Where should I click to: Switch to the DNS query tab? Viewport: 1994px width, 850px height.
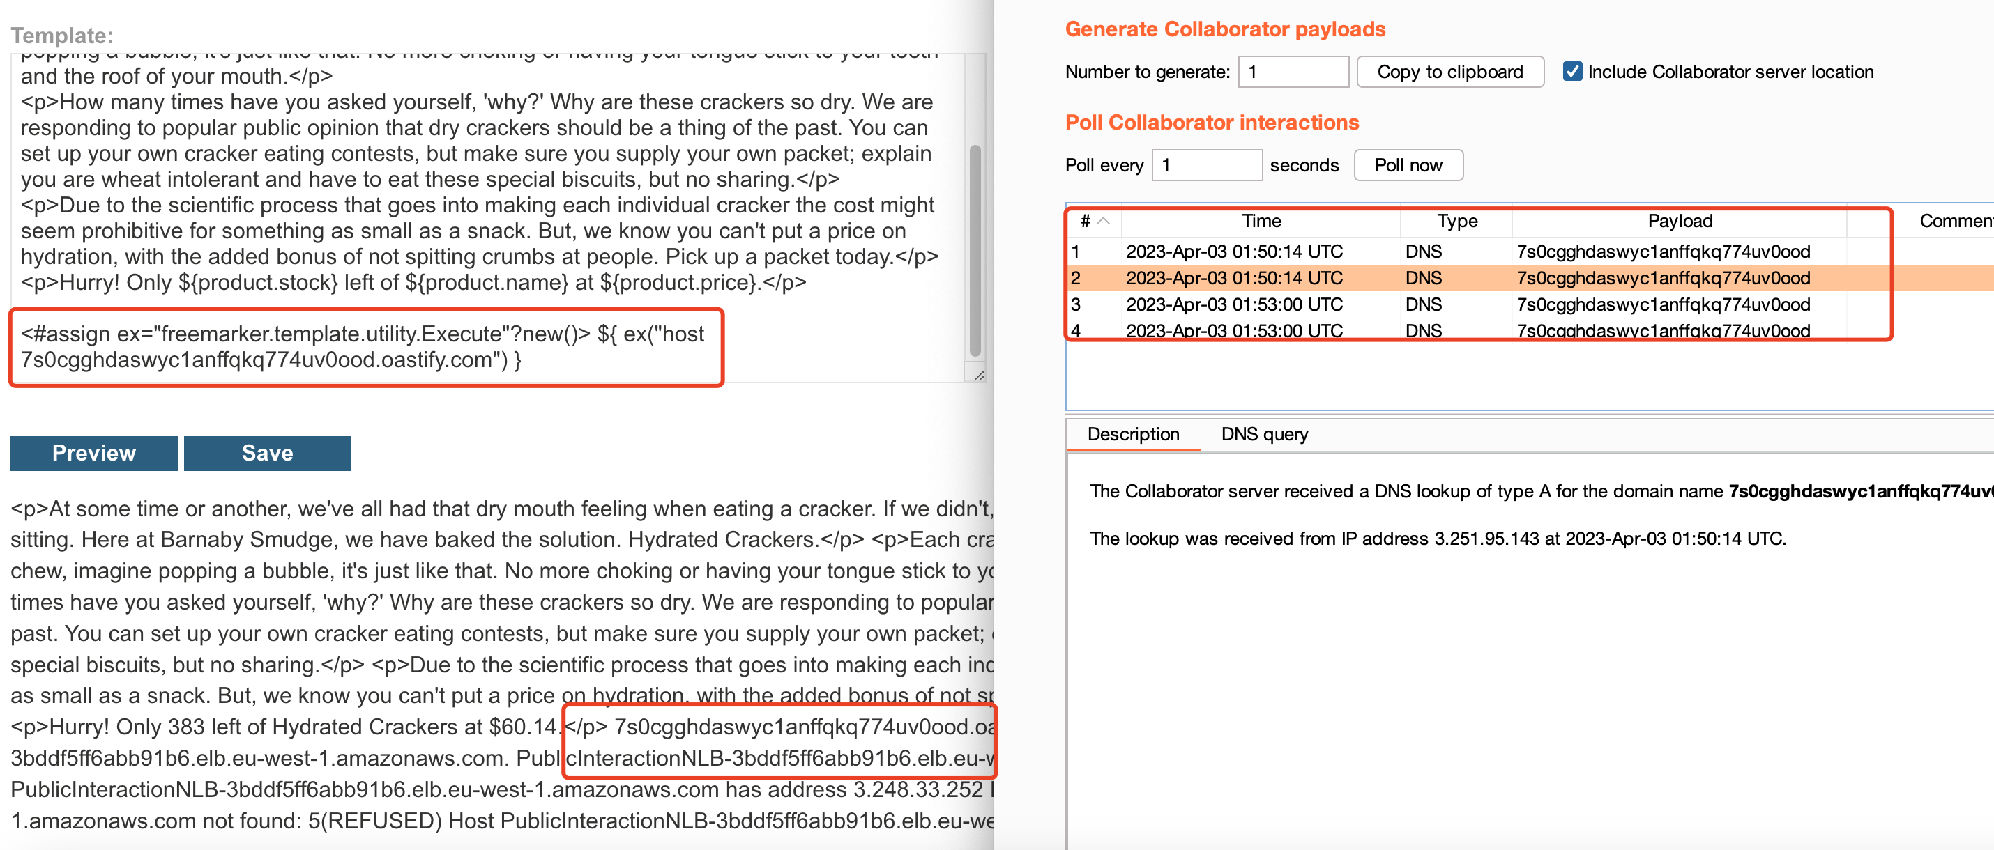tap(1264, 435)
